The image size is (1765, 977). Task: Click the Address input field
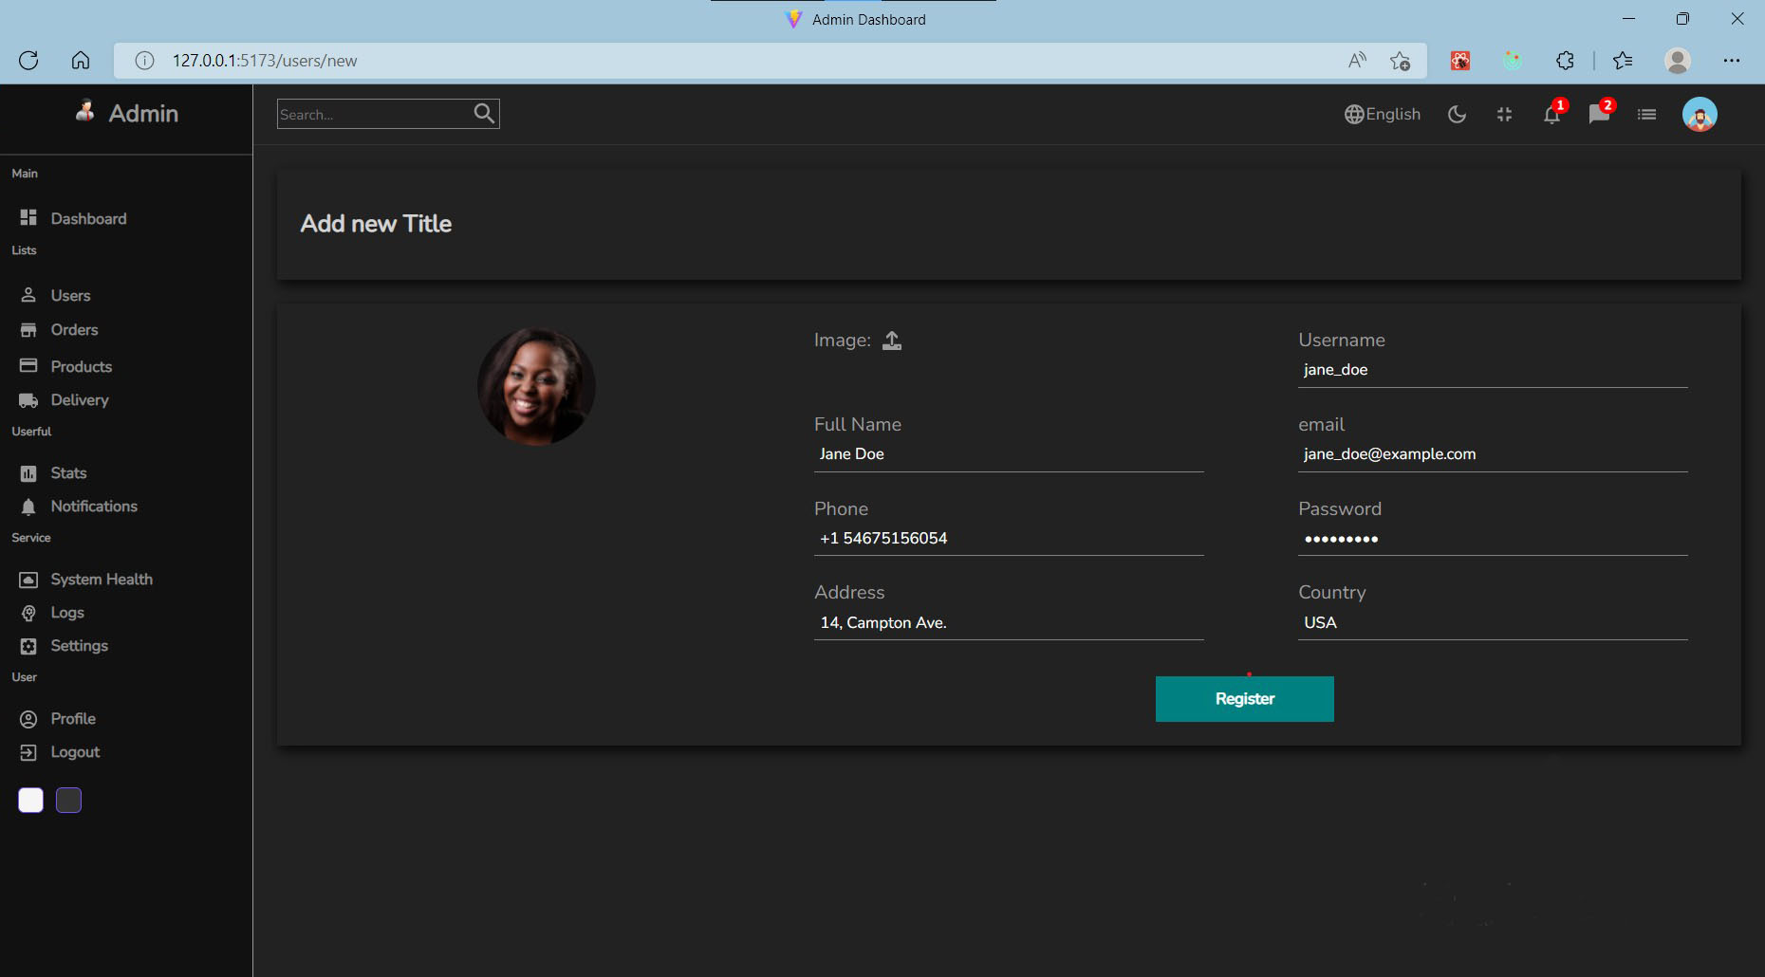click(x=1009, y=623)
